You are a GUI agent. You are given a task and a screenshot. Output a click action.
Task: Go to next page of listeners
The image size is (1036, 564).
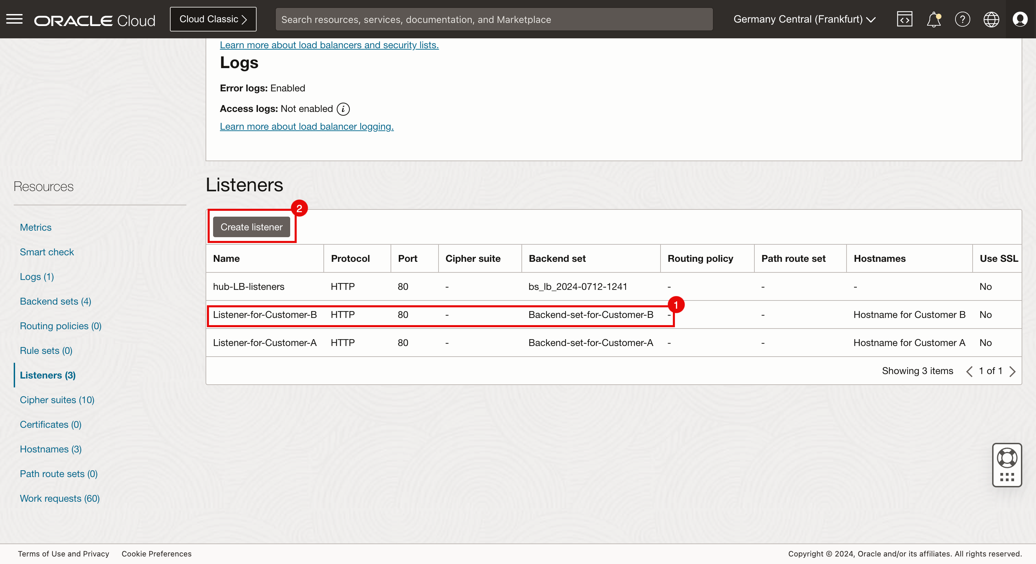pos(1013,371)
